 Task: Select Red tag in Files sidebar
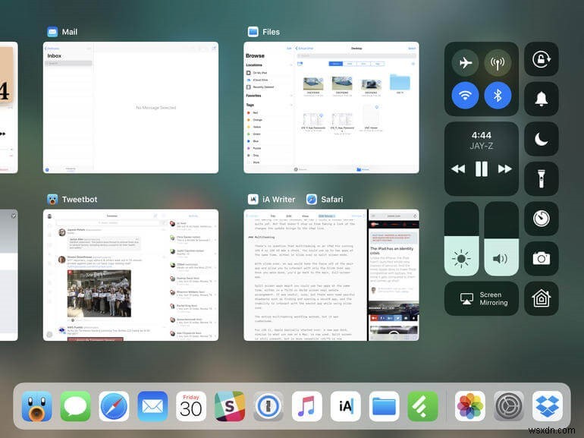coord(269,112)
